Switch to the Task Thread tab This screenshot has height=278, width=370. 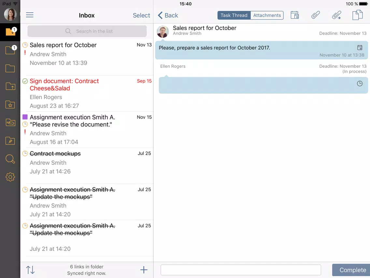click(x=234, y=15)
